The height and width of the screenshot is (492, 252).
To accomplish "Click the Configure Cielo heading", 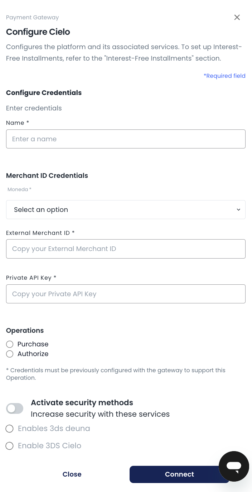I will tap(38, 32).
